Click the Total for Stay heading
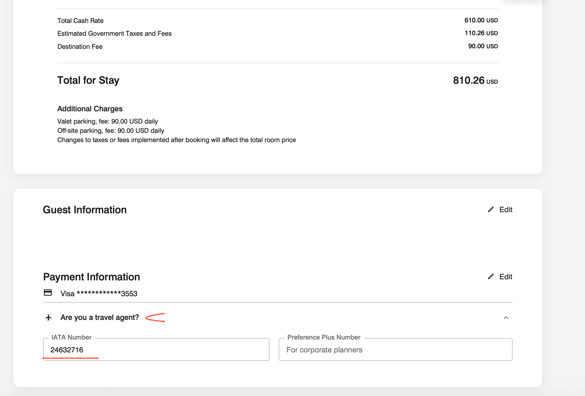 (88, 80)
